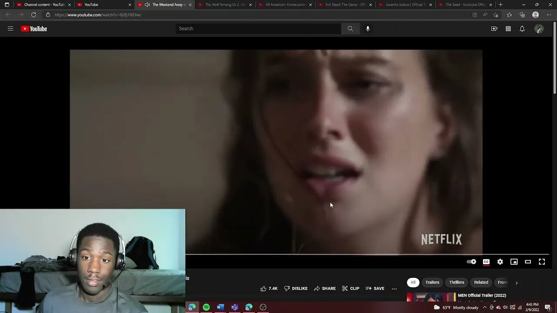Mute the Weekend Away tab audio
The image size is (557, 313).
(x=147, y=5)
